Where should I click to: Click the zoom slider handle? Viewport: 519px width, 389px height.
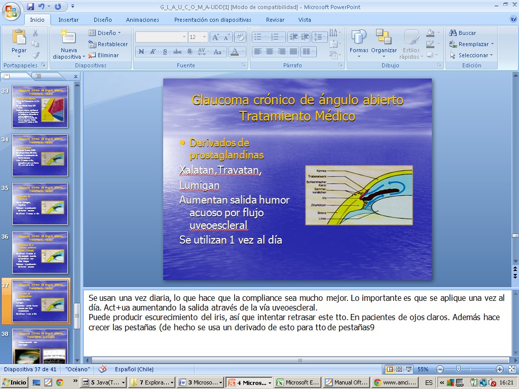458,369
